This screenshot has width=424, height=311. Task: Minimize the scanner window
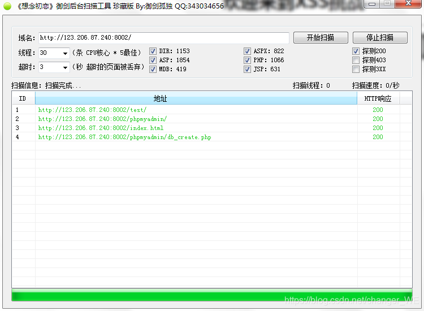pyautogui.click(x=372, y=4)
